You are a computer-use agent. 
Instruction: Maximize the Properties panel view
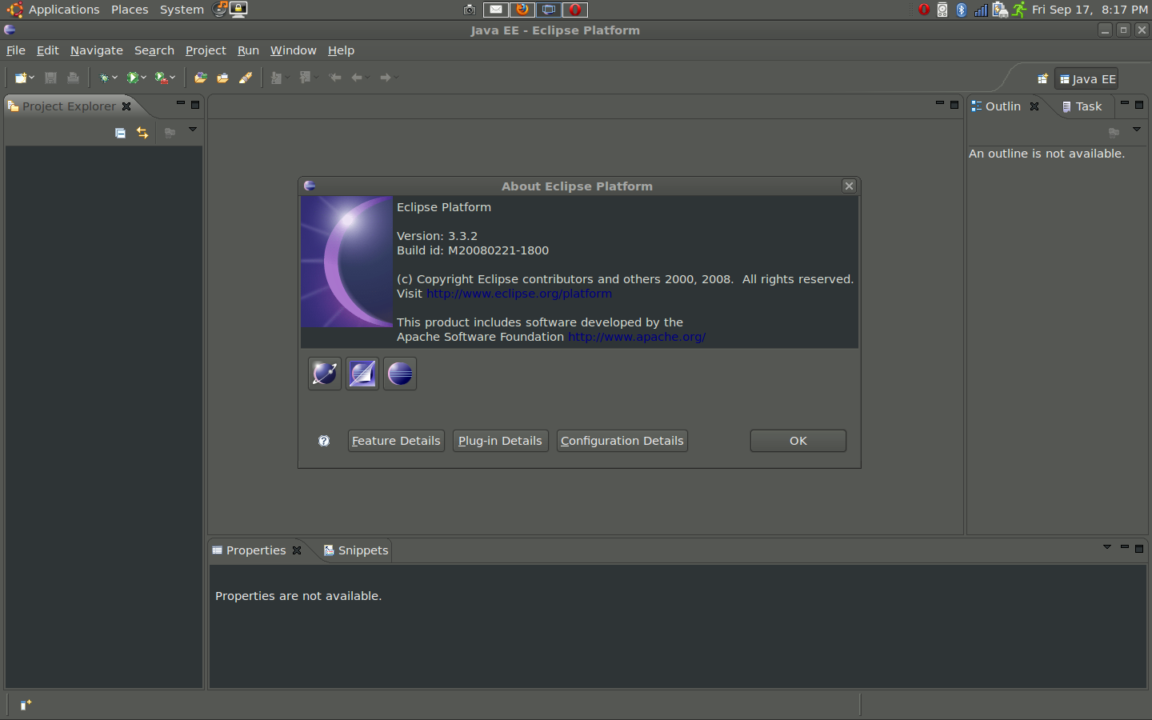tap(1139, 548)
